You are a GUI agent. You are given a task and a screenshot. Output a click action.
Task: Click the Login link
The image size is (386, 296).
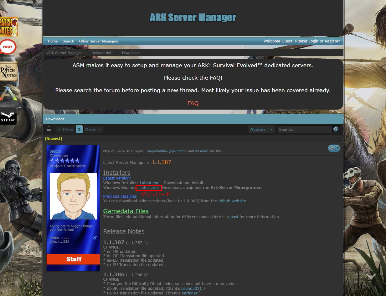(x=313, y=41)
